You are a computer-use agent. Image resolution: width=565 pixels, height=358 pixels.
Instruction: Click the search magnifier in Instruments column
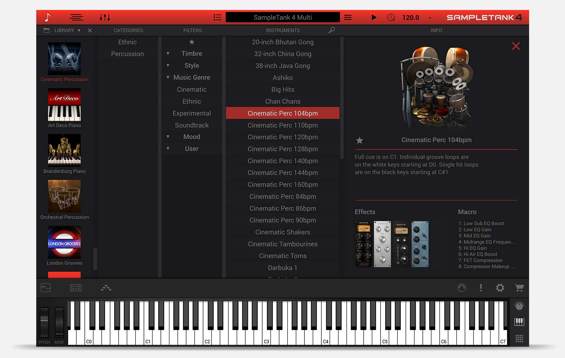pos(331,30)
